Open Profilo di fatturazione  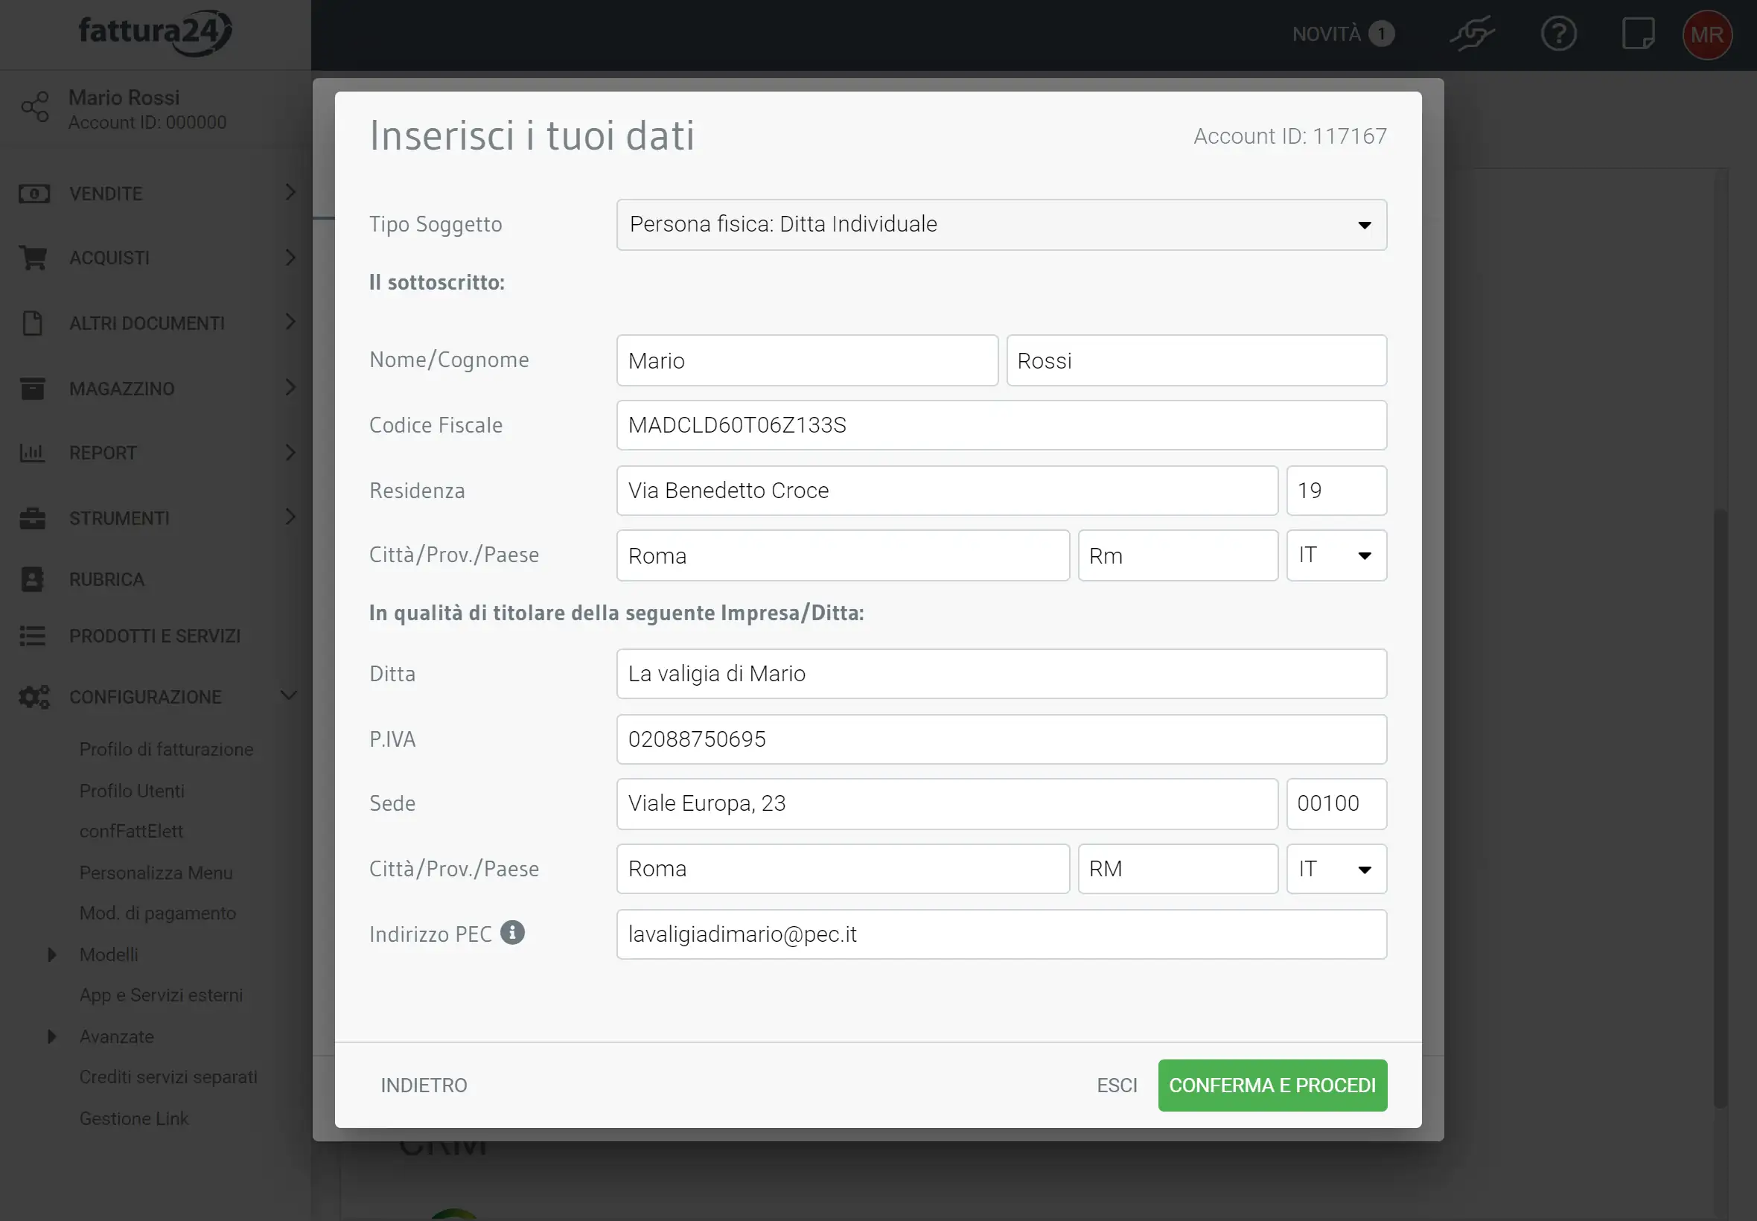point(166,749)
